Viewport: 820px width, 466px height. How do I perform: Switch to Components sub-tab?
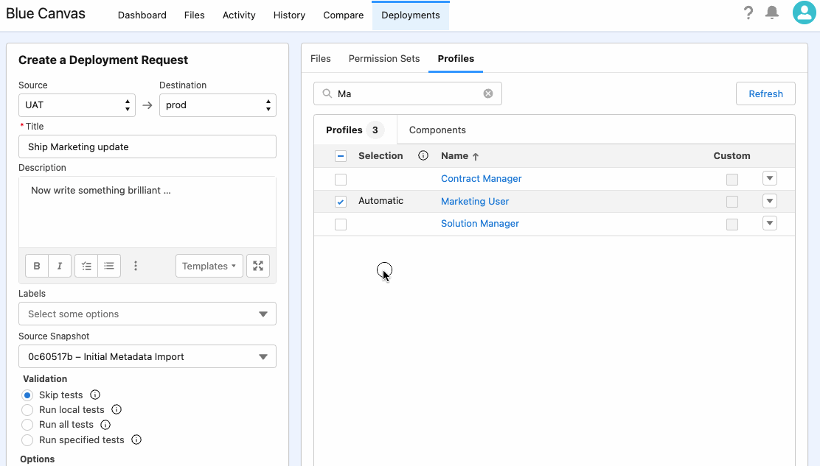(x=437, y=130)
